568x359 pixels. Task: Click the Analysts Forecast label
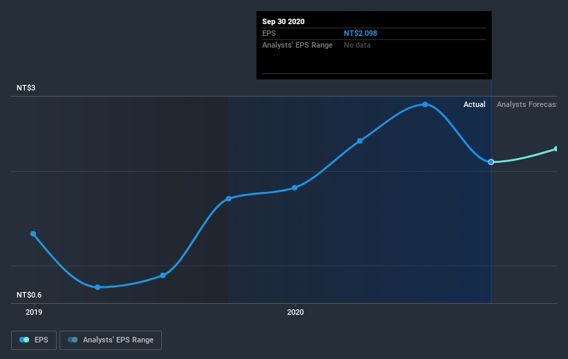[x=526, y=104]
